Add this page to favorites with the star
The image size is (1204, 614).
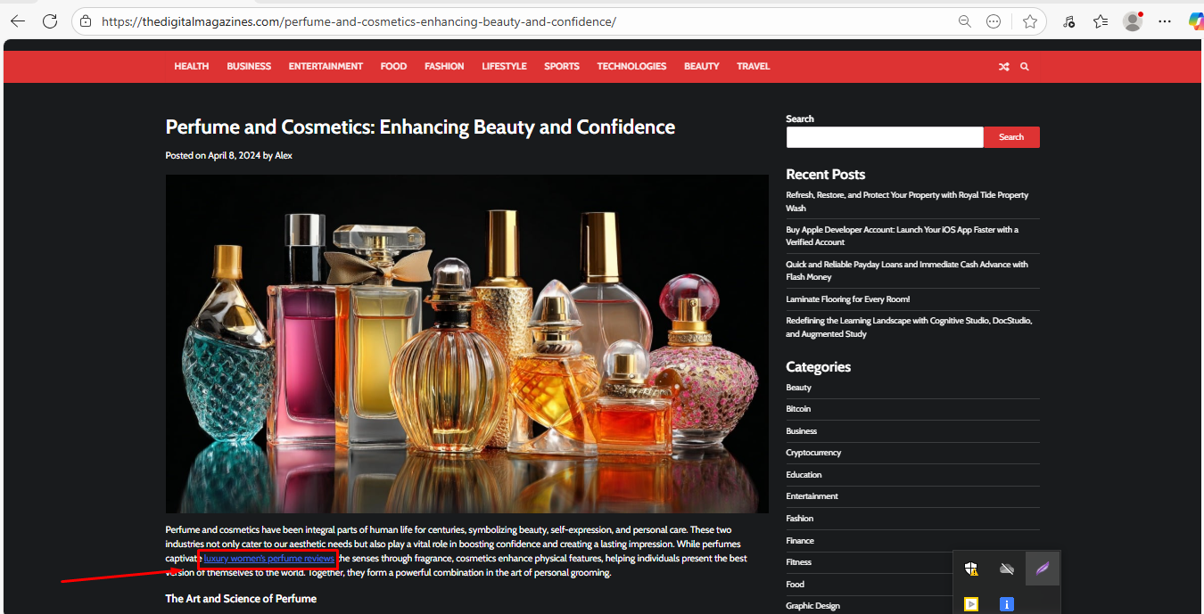click(1030, 21)
